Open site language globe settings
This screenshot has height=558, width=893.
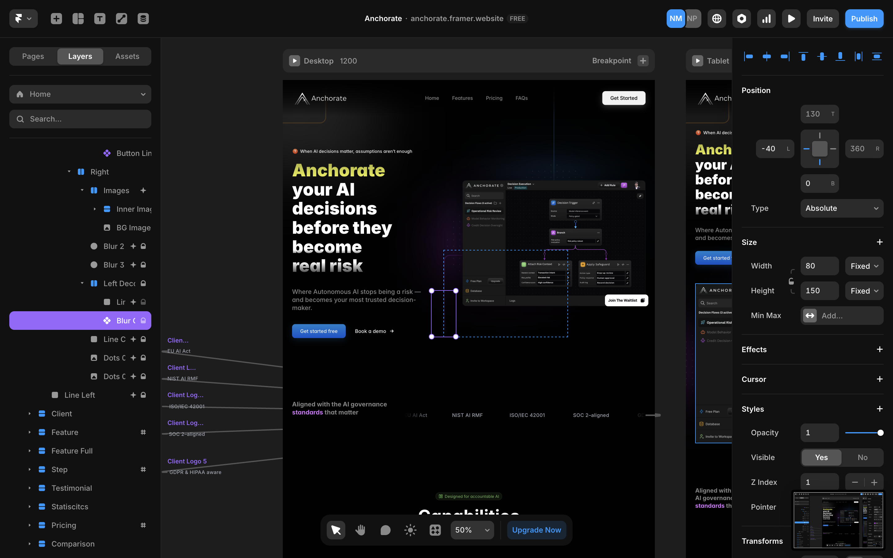coord(717,19)
